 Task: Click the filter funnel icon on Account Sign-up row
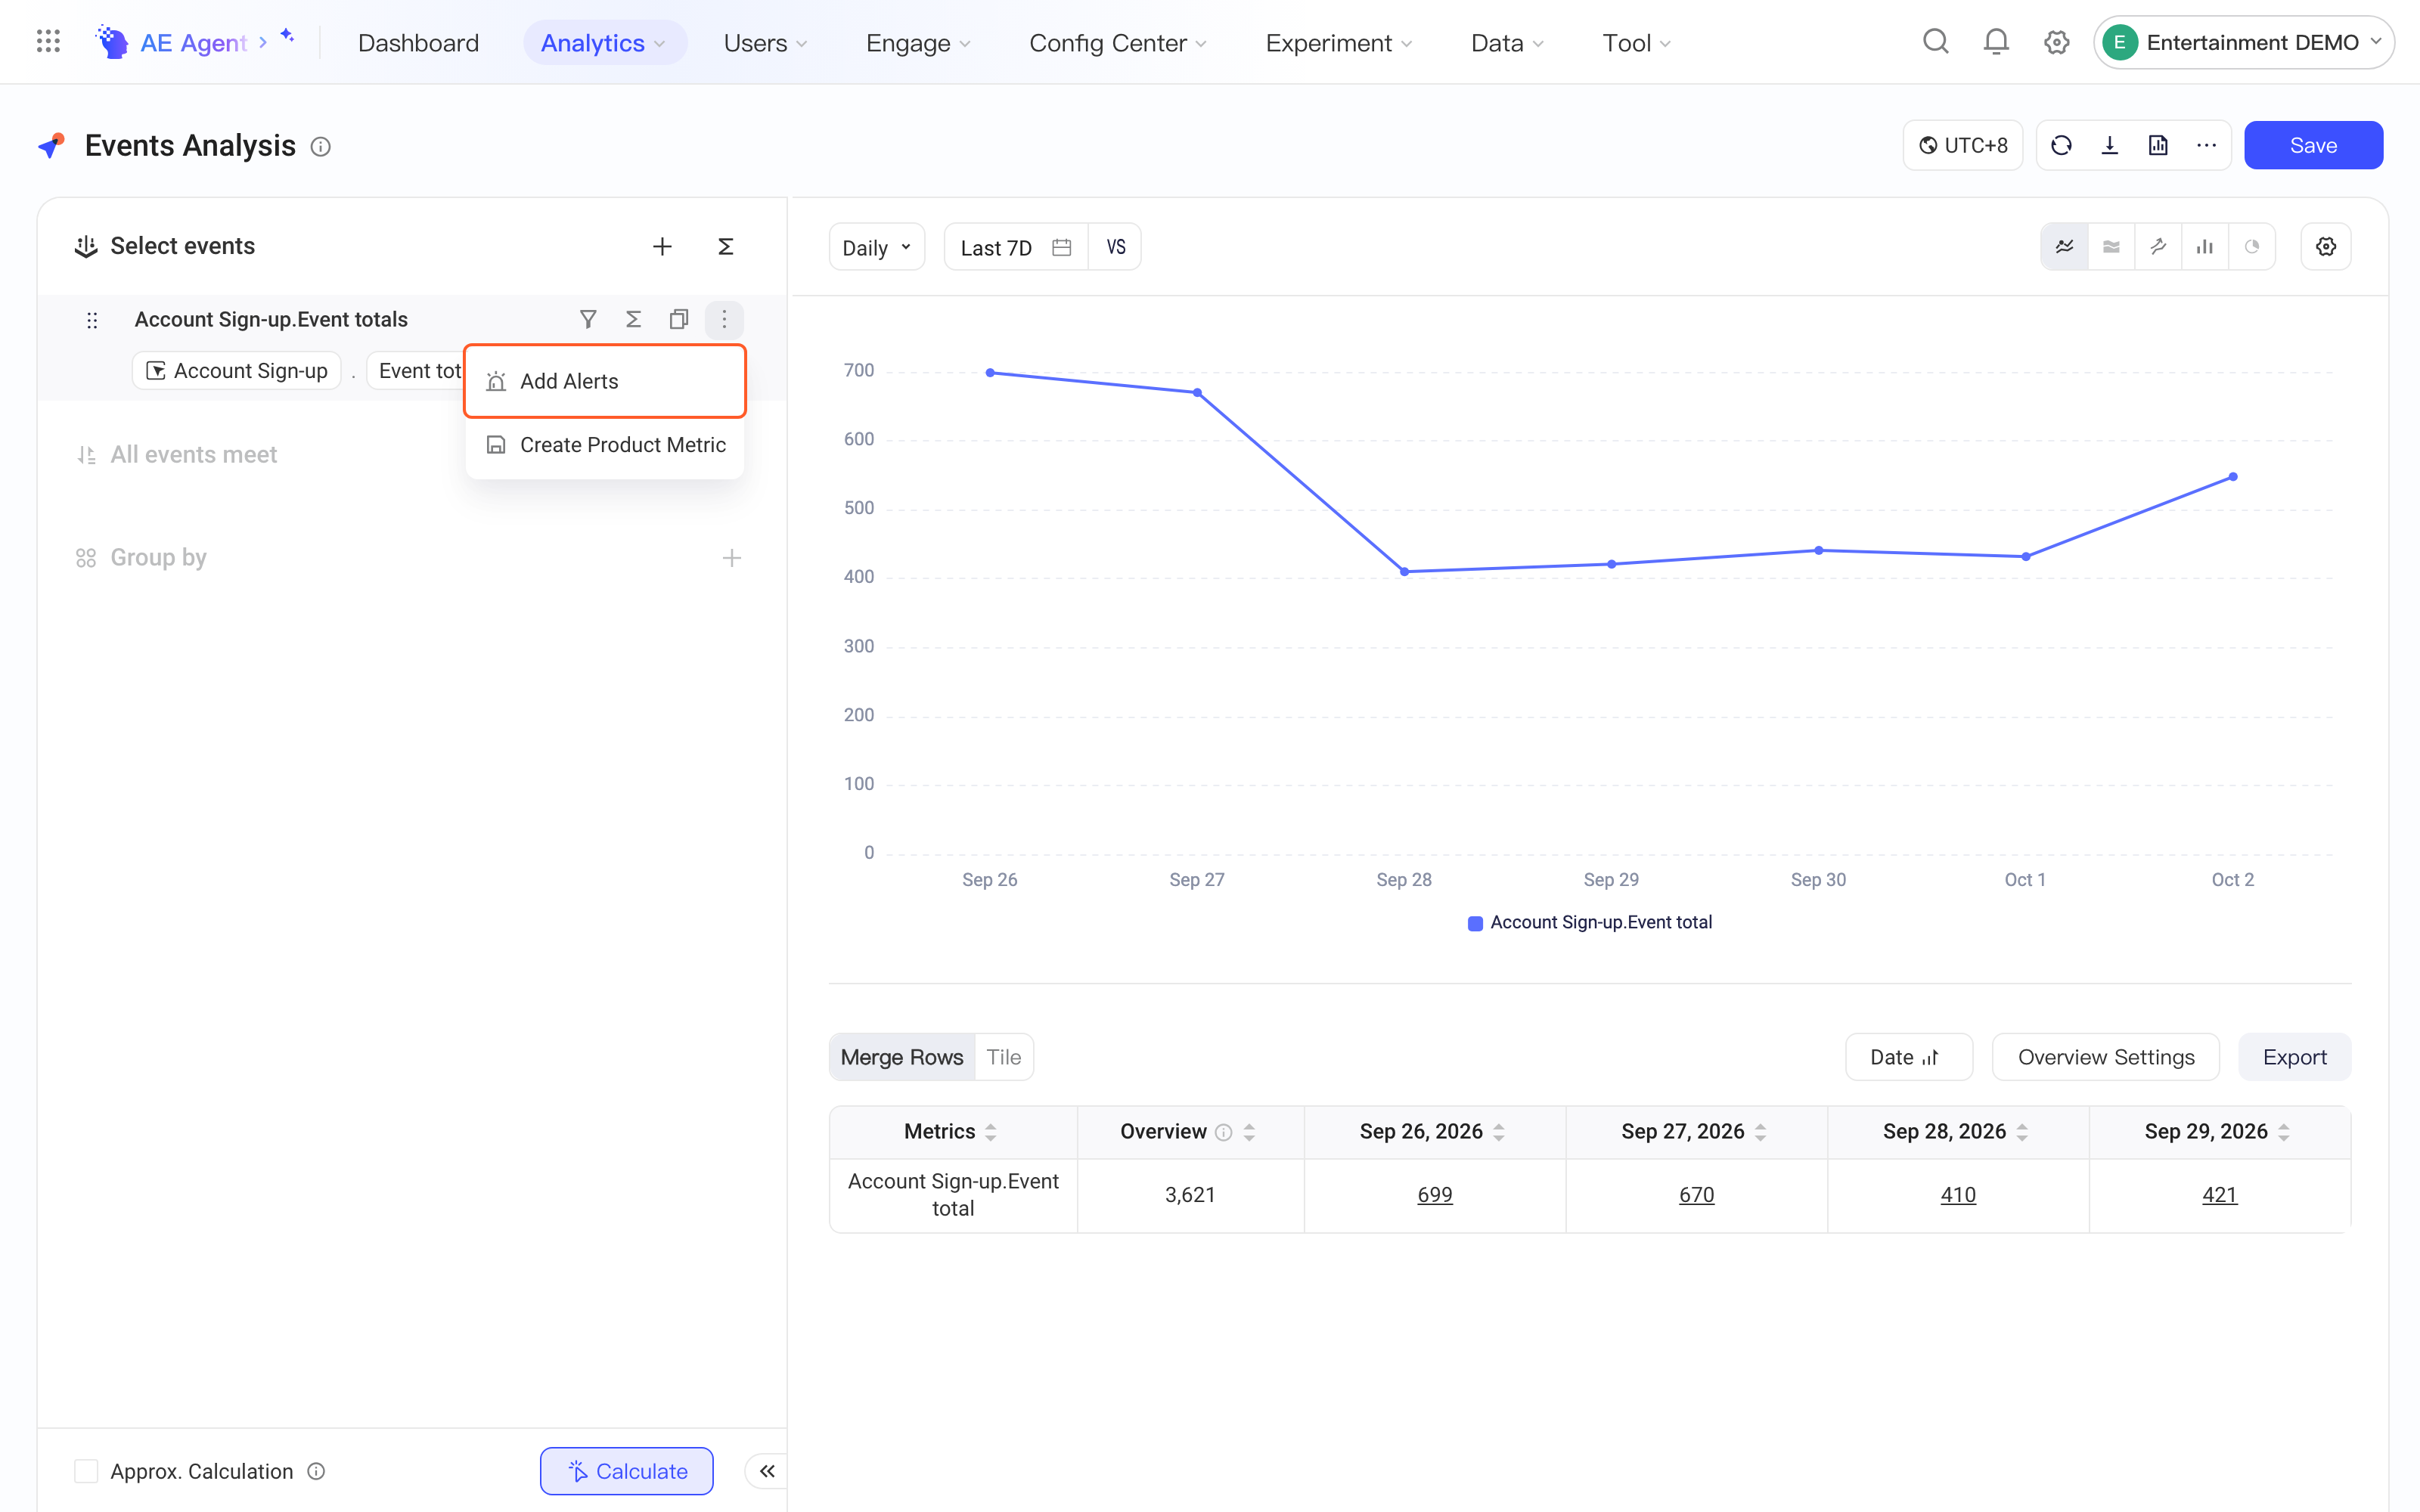pos(588,319)
